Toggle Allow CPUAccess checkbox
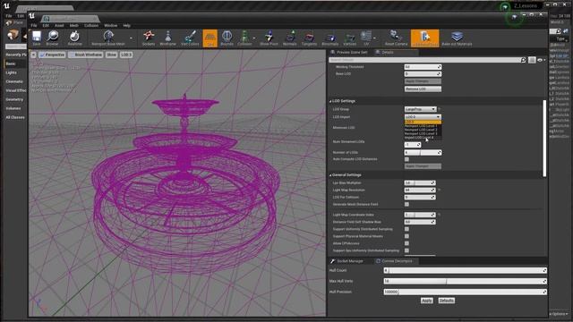This screenshot has height=322, width=573. [406, 243]
